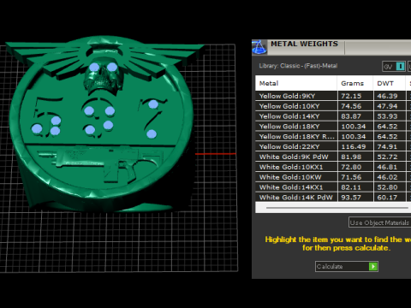The image size is (411, 308).
Task: Click the DWT value 52.80
Action: point(387,187)
